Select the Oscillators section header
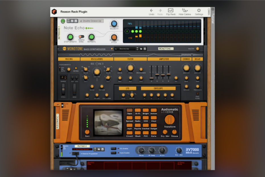The width and height of the screenshot is (265, 177). (97, 59)
